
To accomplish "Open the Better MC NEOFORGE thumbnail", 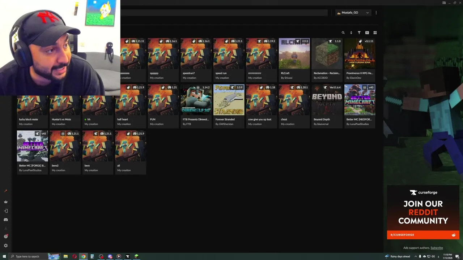I will pyautogui.click(x=360, y=100).
